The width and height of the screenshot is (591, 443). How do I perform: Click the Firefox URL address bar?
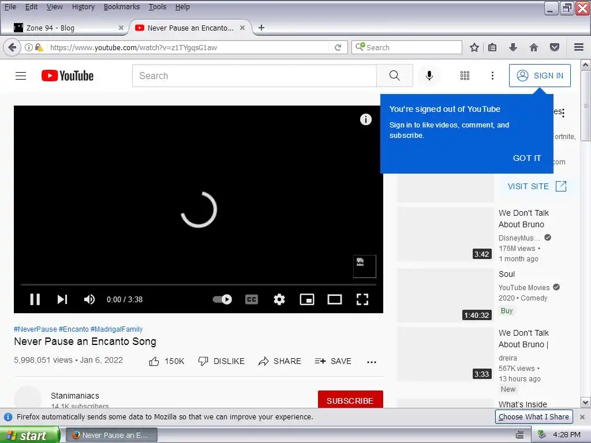(x=189, y=47)
